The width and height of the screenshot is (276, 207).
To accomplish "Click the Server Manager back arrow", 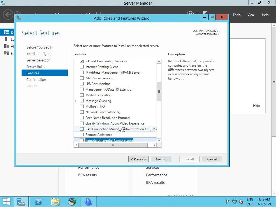I will point(8,15).
